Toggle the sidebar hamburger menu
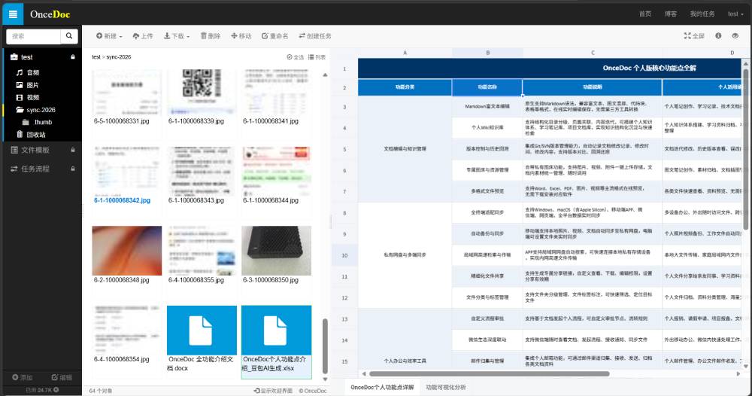752x396 pixels. point(13,14)
